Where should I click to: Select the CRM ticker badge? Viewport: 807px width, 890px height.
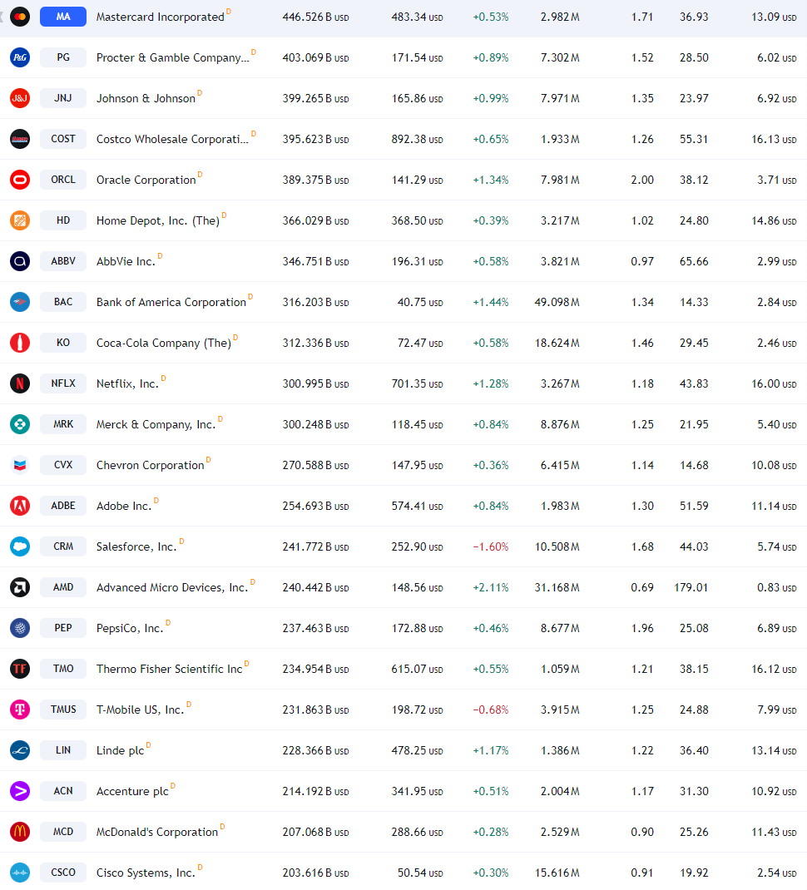(x=63, y=546)
